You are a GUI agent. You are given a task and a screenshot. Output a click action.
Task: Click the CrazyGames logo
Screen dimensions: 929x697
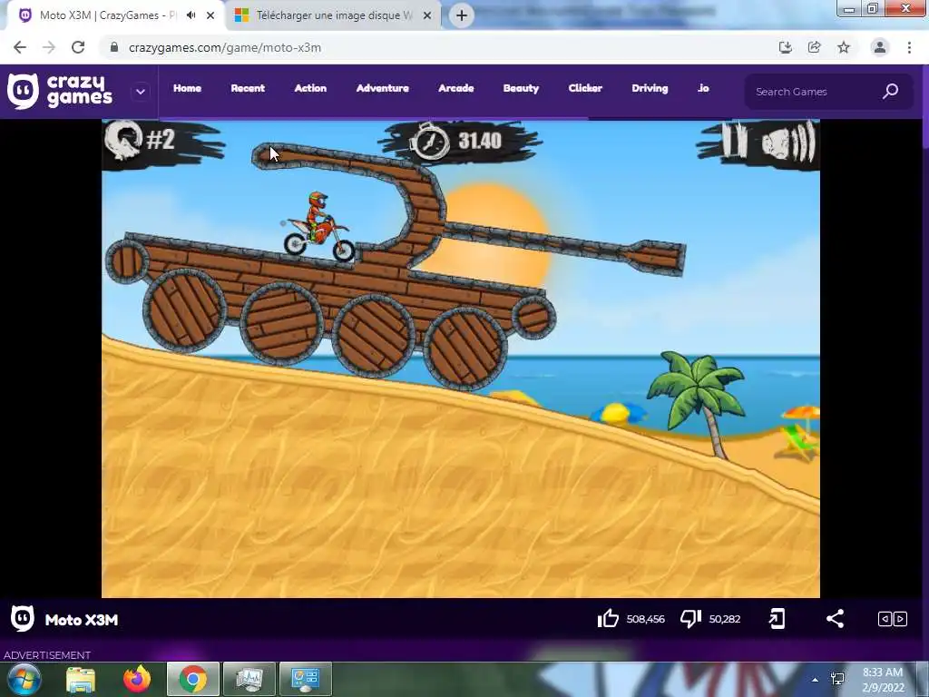click(59, 92)
